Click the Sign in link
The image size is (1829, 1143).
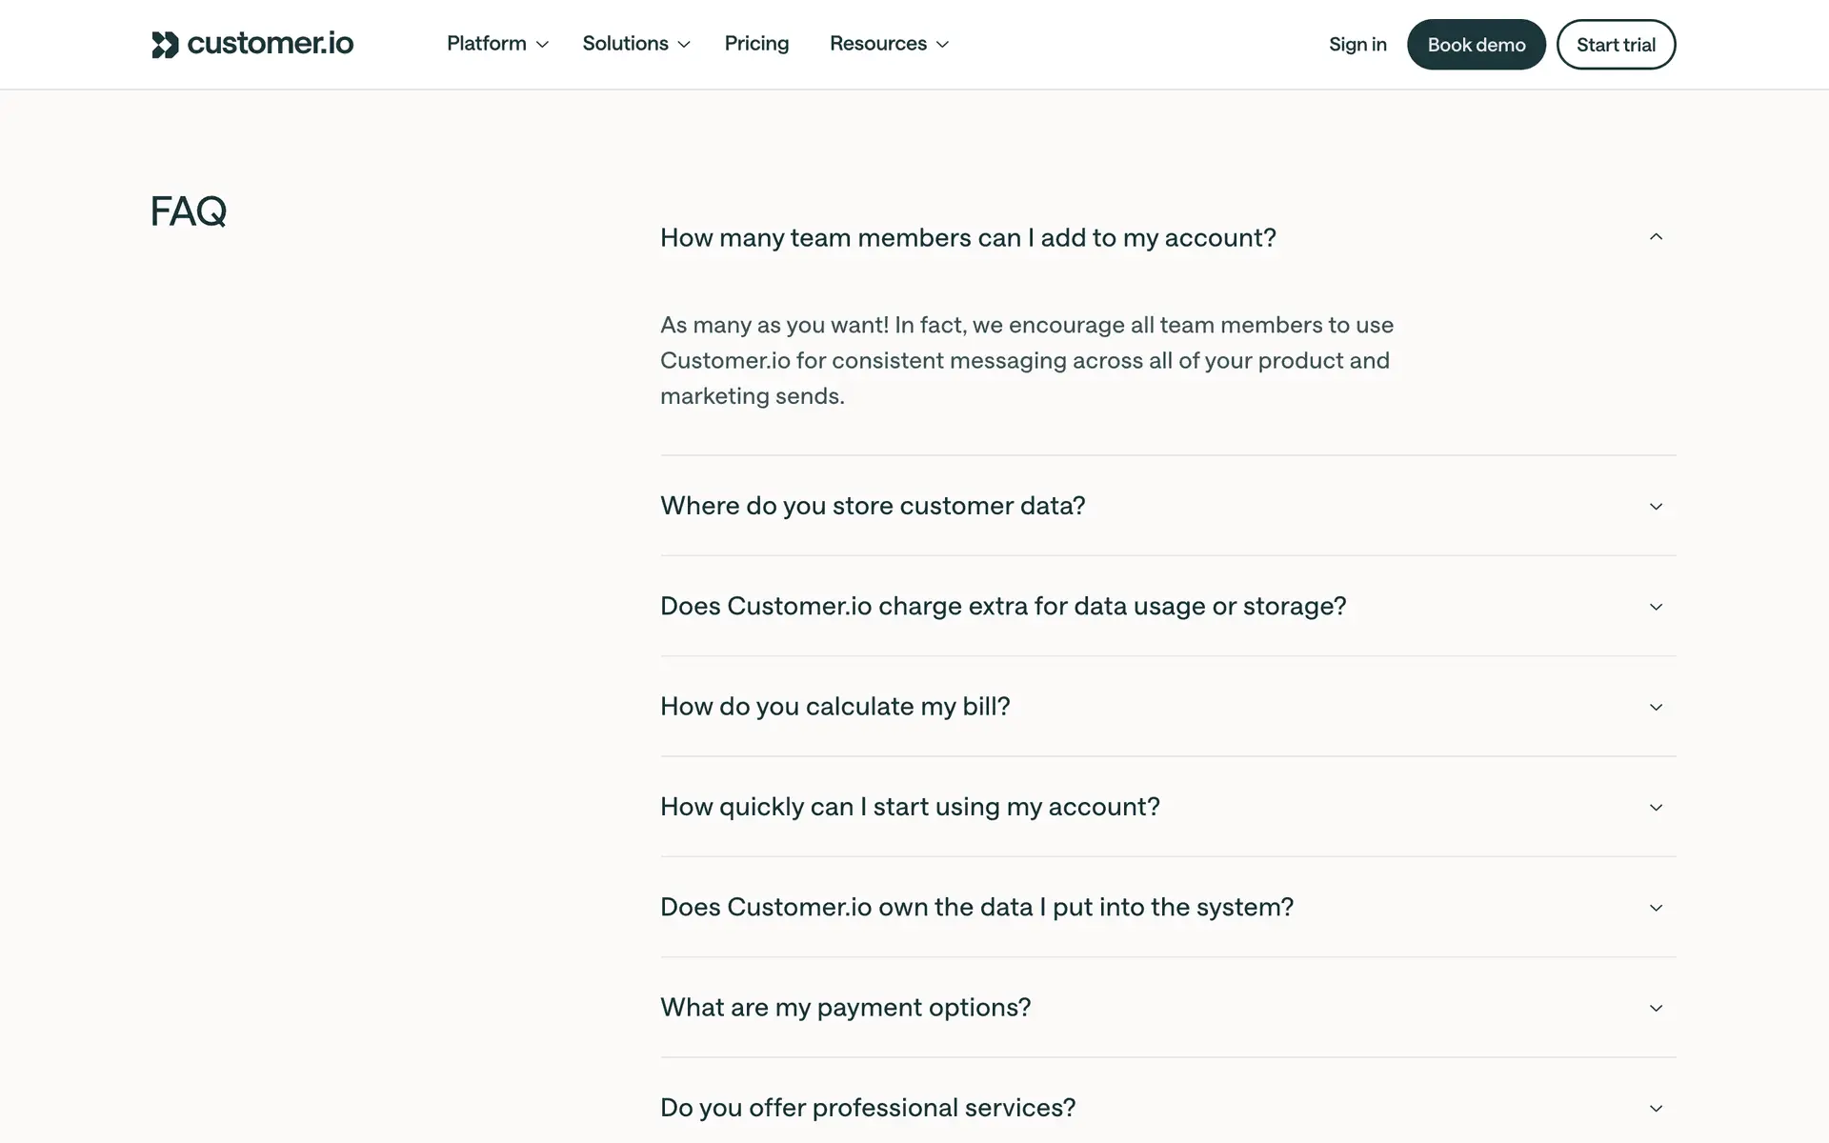pyautogui.click(x=1357, y=45)
